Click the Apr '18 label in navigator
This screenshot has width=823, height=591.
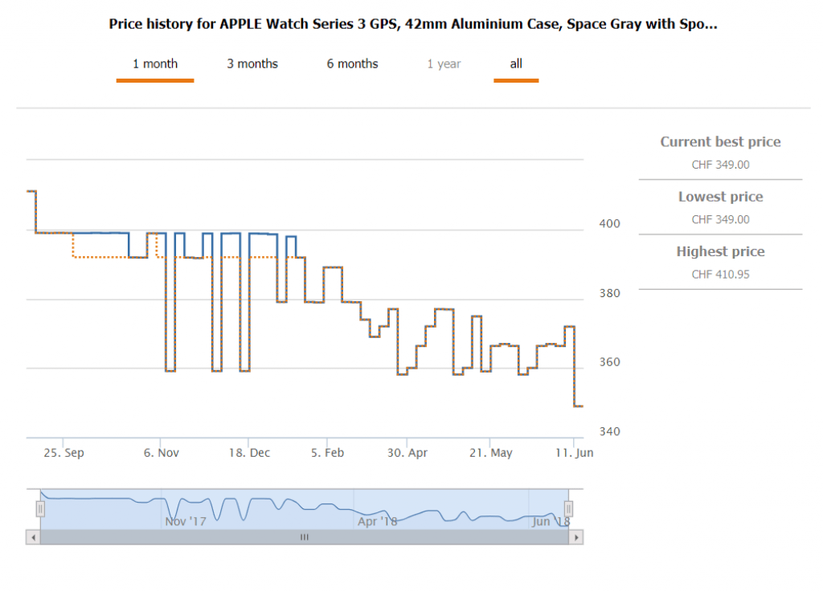point(378,522)
